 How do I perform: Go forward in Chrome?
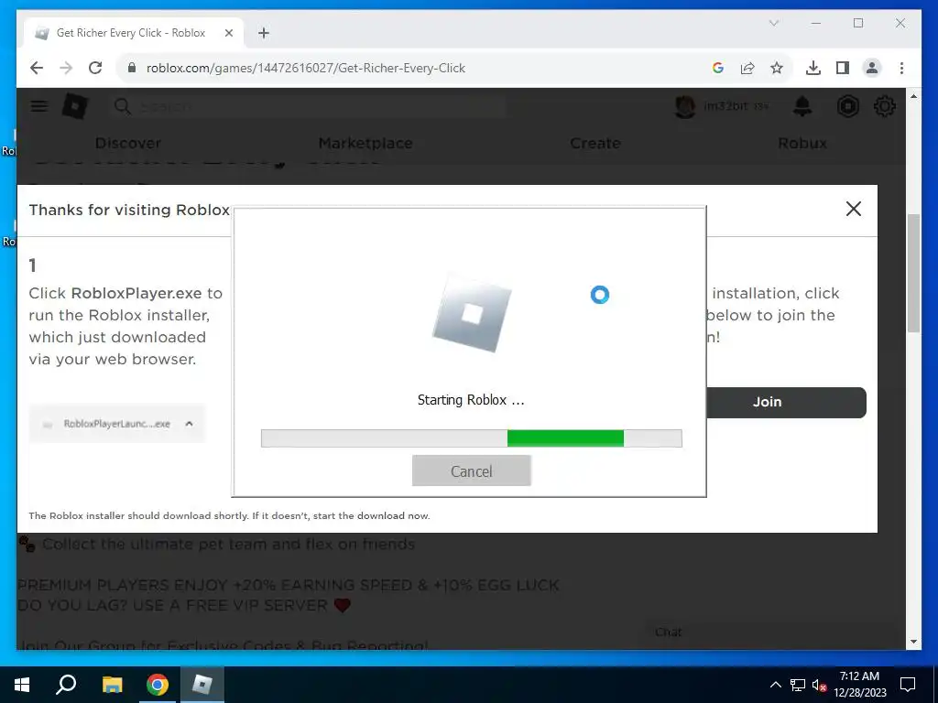point(66,68)
